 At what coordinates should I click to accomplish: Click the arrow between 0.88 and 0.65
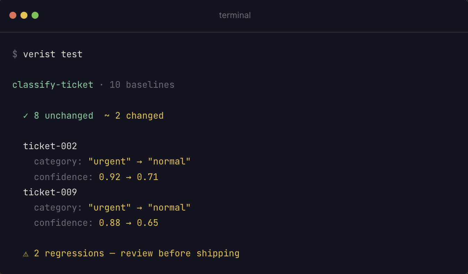click(128, 223)
